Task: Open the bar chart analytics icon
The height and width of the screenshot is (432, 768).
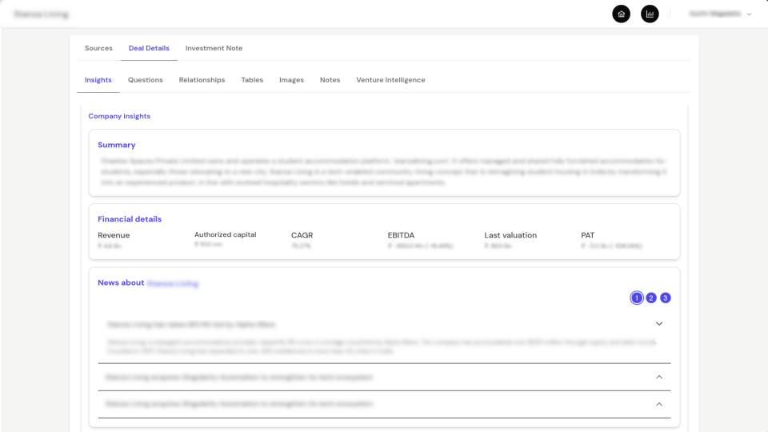Action: point(650,14)
